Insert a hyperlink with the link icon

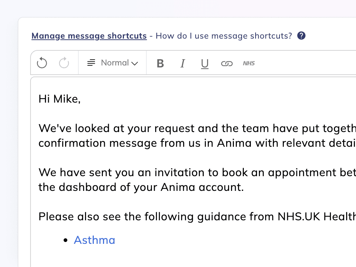point(227,64)
